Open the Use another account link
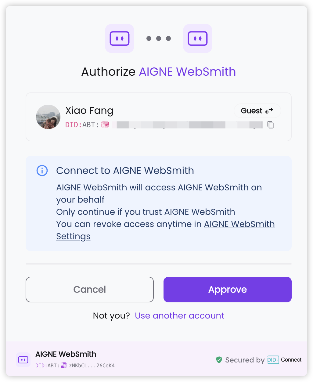 click(x=180, y=315)
